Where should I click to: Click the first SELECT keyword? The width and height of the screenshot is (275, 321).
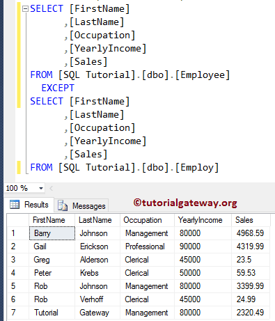click(47, 9)
